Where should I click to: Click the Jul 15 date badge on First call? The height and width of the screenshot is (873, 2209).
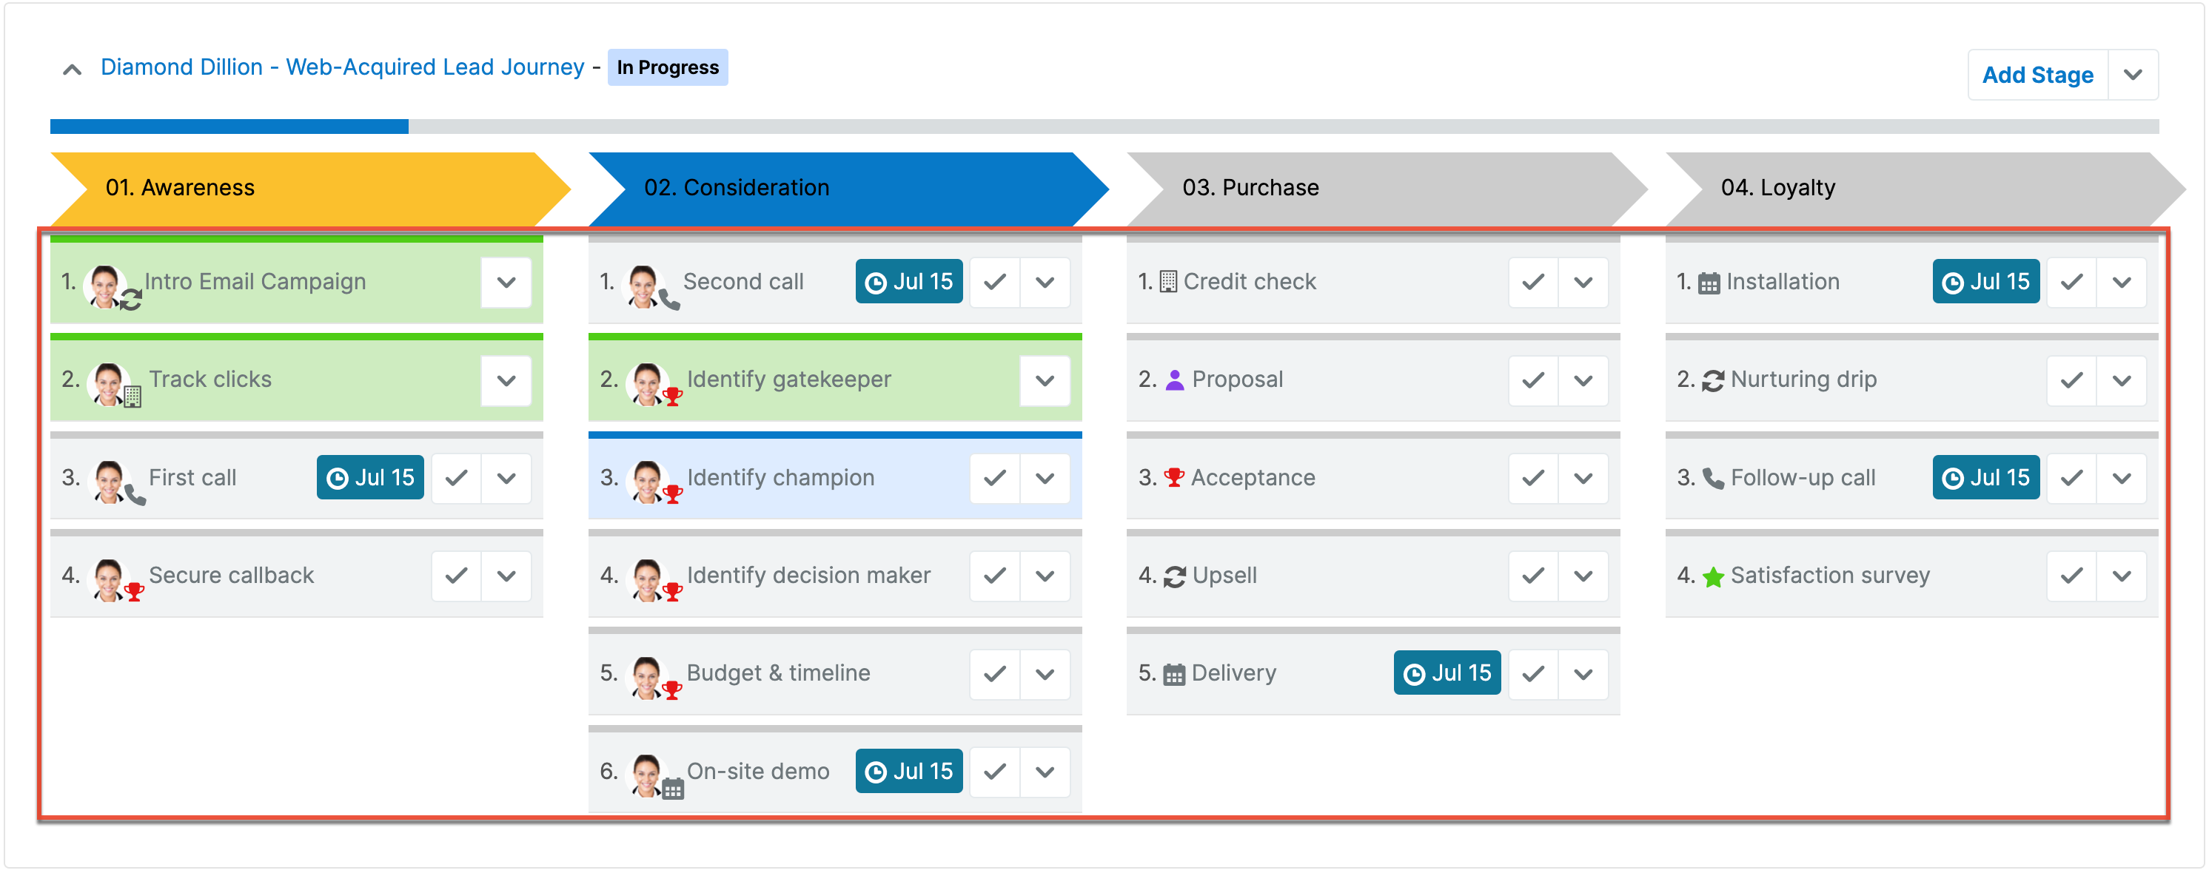[x=369, y=477]
